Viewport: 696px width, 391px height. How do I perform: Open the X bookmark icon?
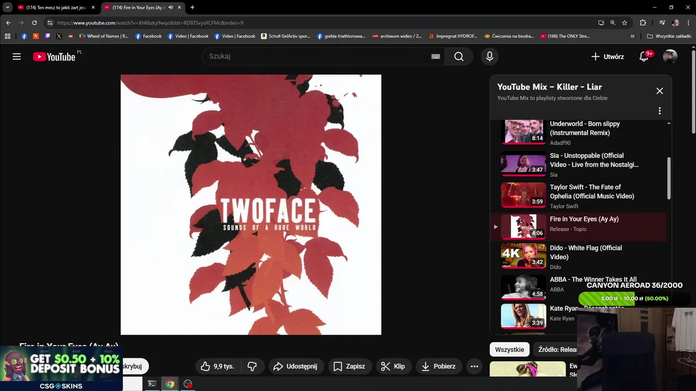click(59, 36)
